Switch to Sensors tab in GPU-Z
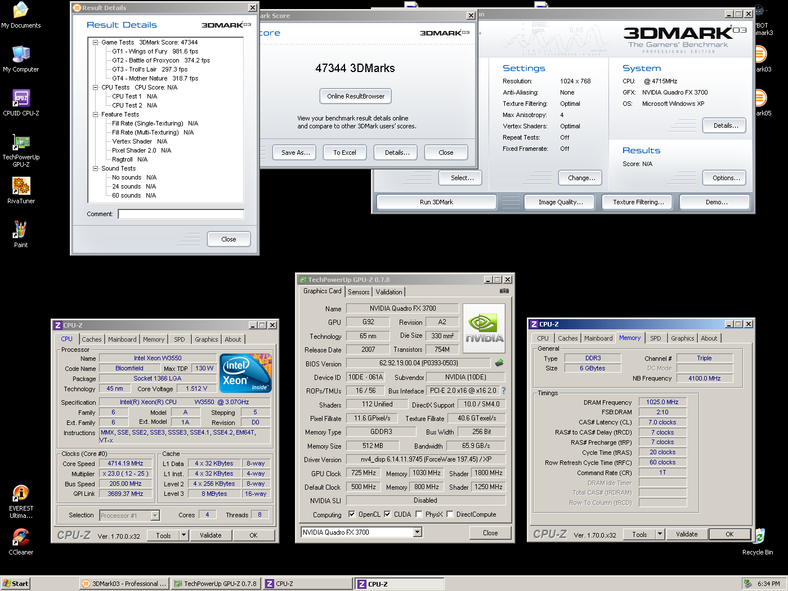 (x=359, y=292)
